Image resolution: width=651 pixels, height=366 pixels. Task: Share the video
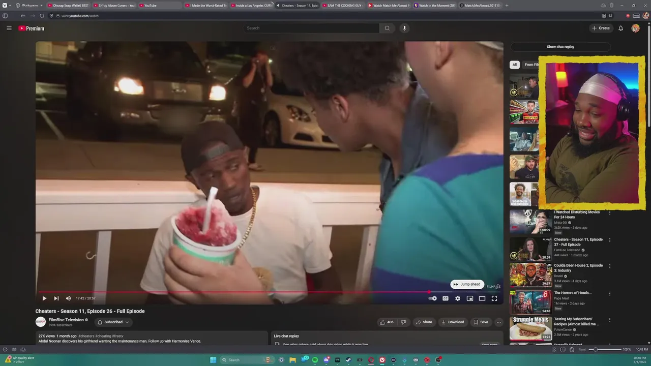424,322
